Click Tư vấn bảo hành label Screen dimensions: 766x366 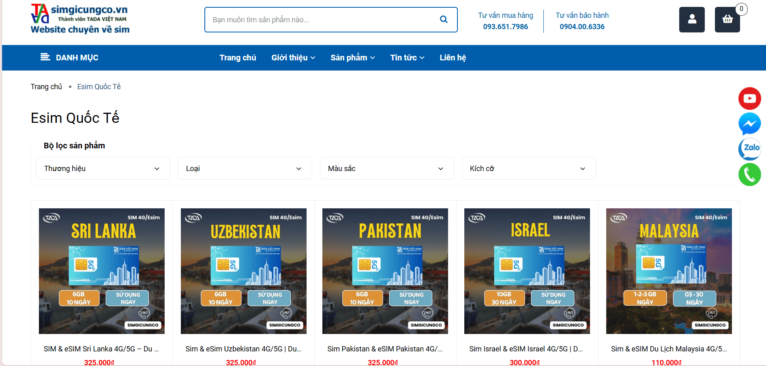(x=582, y=15)
